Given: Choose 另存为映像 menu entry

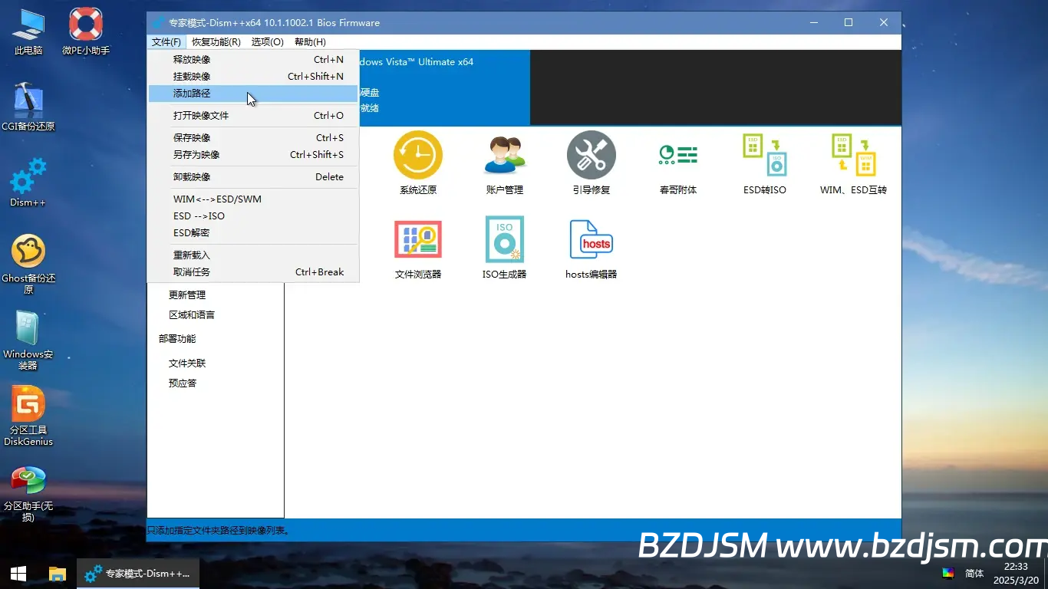Looking at the screenshot, I should coord(253,155).
